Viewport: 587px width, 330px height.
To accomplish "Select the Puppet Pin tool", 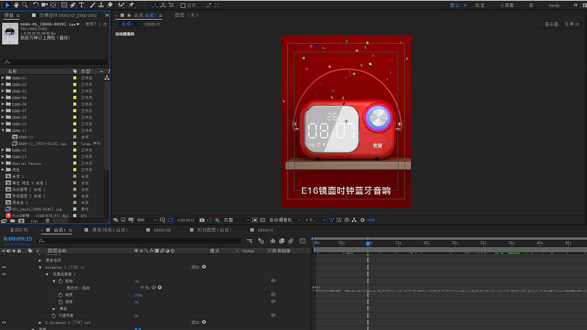I will tap(132, 5).
